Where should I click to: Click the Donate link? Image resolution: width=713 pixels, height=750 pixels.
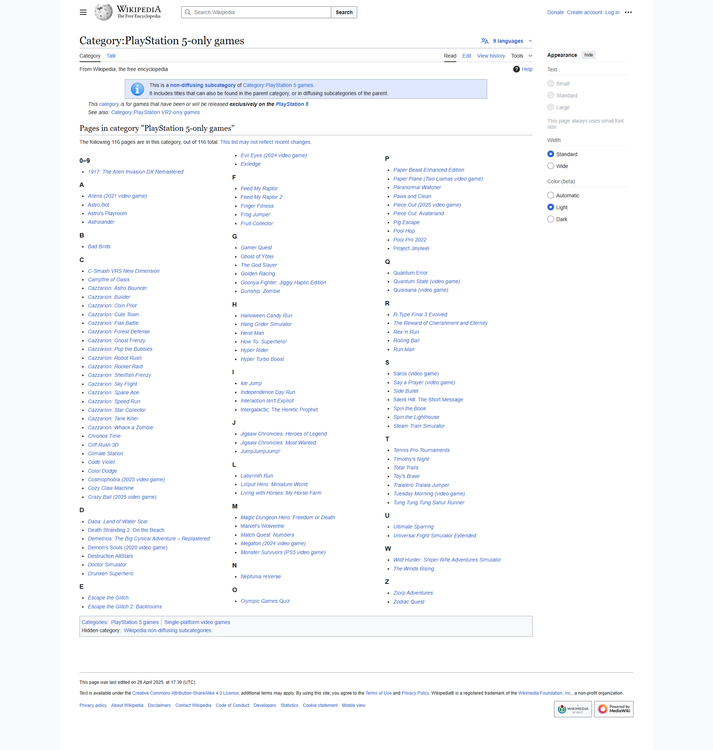tap(555, 12)
